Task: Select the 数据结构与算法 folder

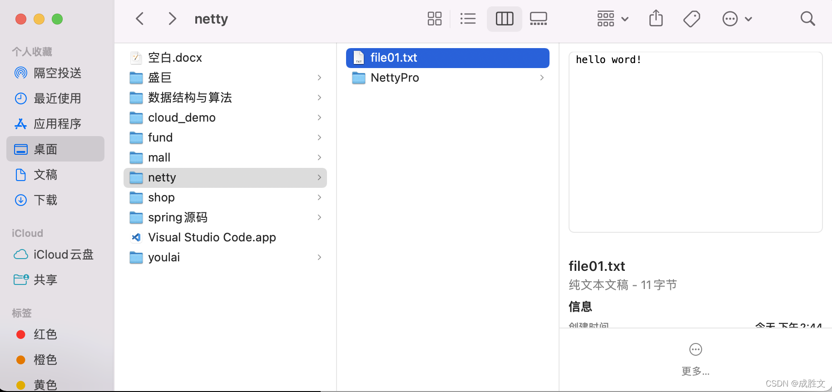Action: coord(225,98)
